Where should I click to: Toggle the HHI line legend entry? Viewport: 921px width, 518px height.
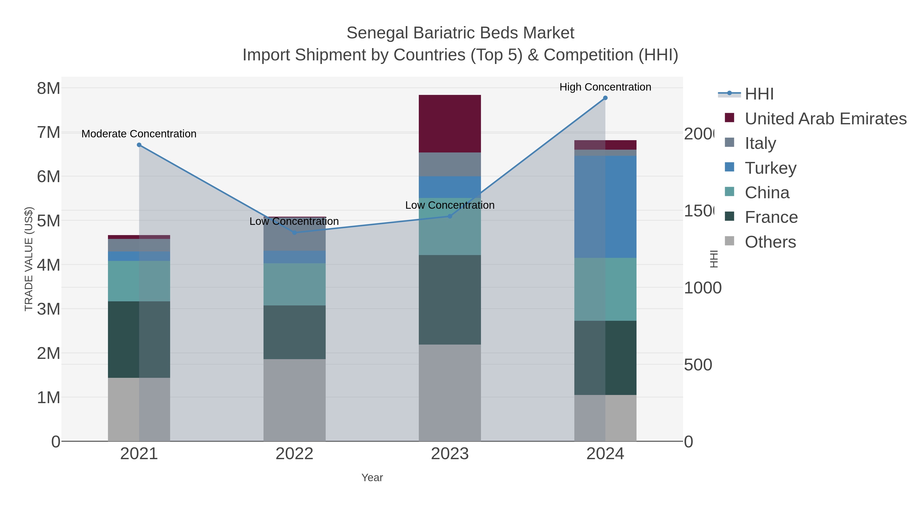[746, 94]
